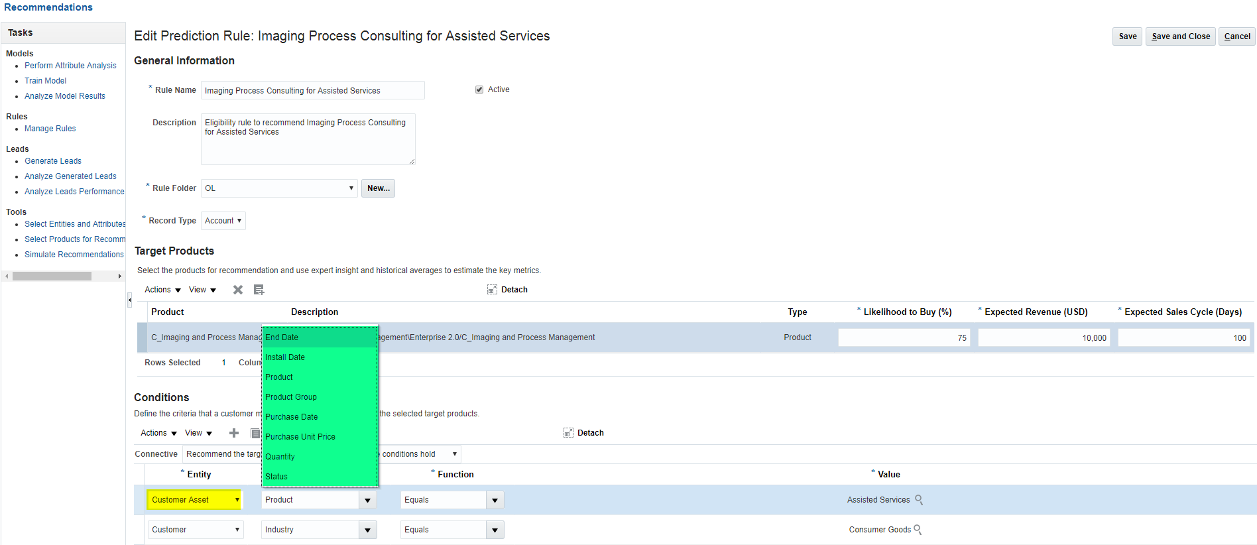Open the Connective conditions dropdown
Image resolution: width=1257 pixels, height=545 pixels.
click(322, 454)
